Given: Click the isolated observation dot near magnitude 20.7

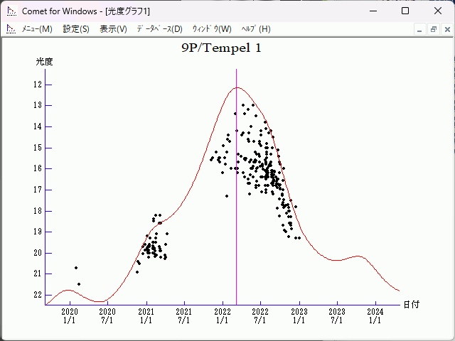Looking at the screenshot, I should [x=76, y=268].
